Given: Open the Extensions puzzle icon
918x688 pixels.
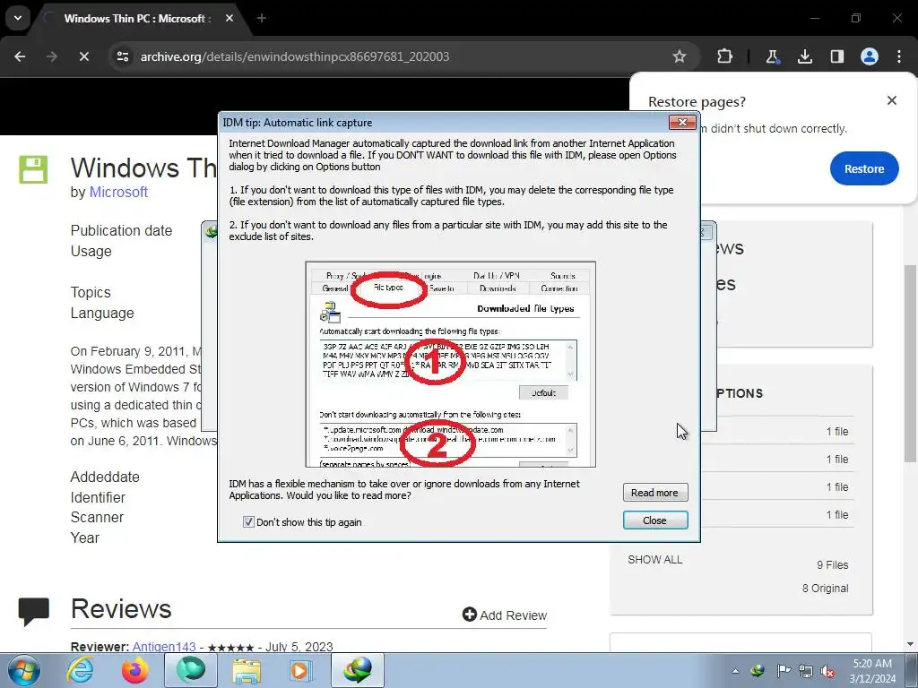Looking at the screenshot, I should (x=724, y=56).
